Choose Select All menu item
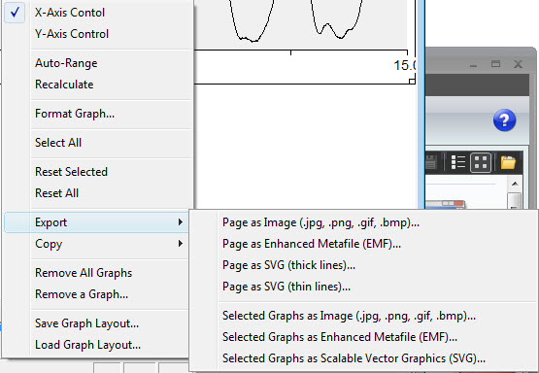The height and width of the screenshot is (373, 539). point(98,143)
